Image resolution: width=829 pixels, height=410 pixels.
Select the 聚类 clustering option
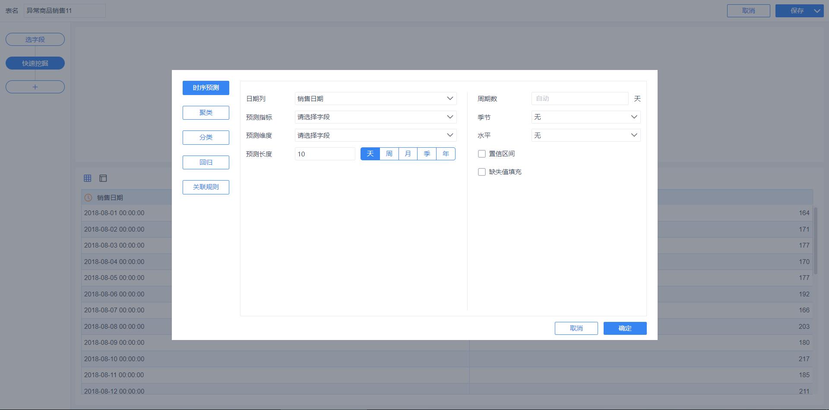(206, 112)
